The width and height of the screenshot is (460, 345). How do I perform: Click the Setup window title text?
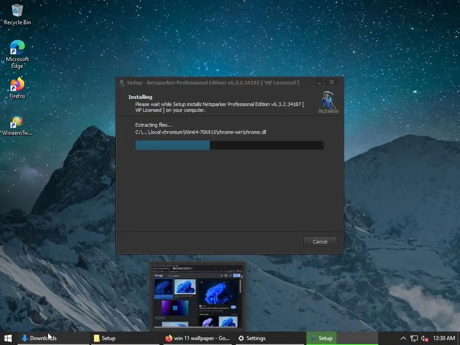tap(213, 83)
